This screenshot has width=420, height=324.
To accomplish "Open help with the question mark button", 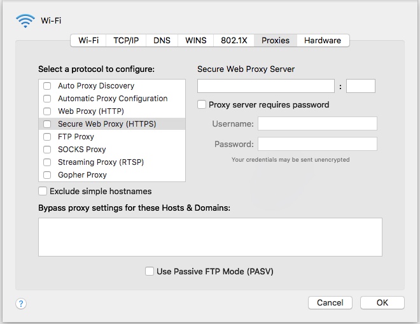I will pyautogui.click(x=20, y=303).
